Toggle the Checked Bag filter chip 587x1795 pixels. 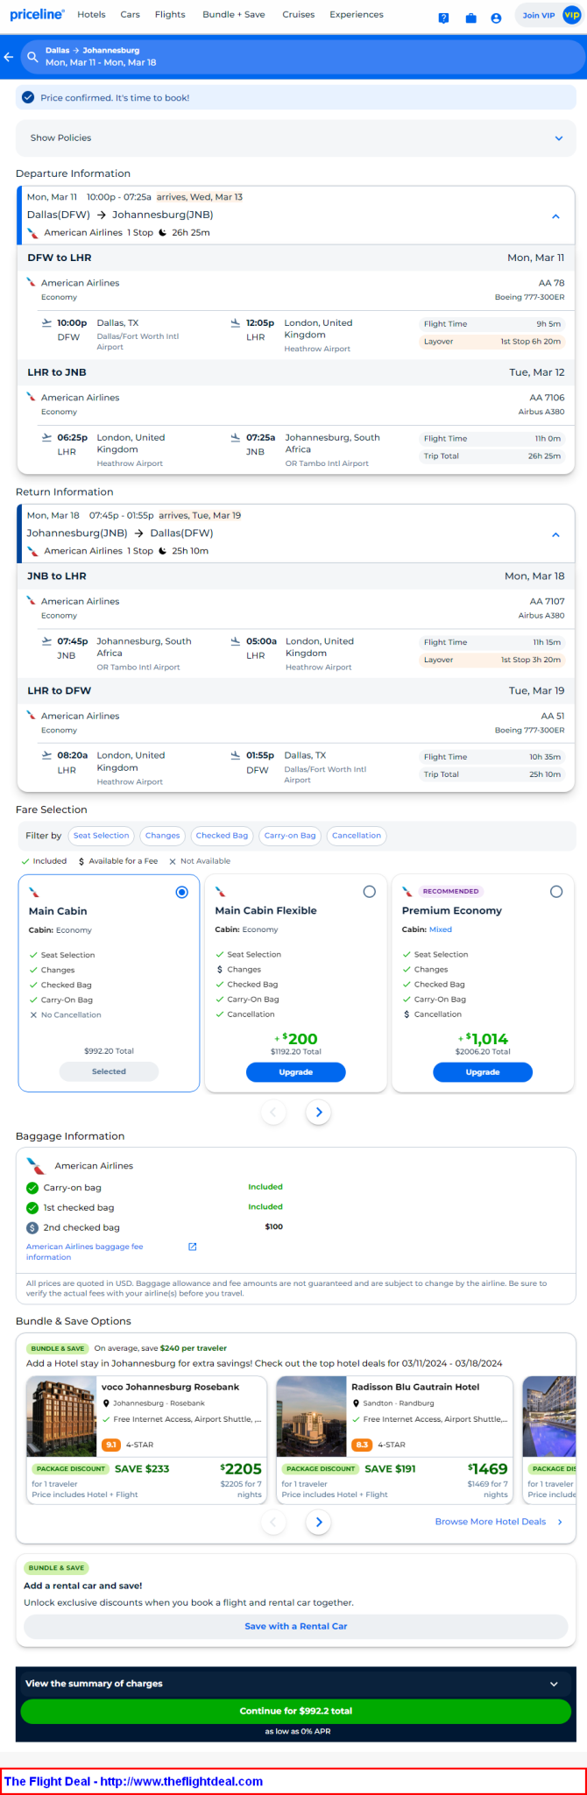coord(222,836)
